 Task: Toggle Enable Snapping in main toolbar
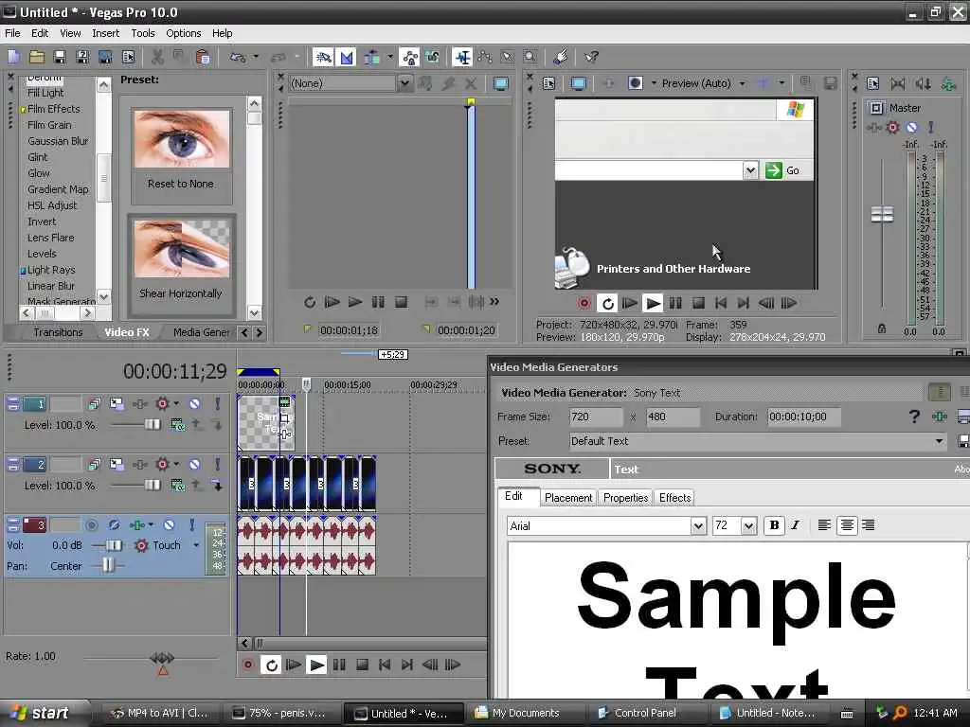(323, 58)
